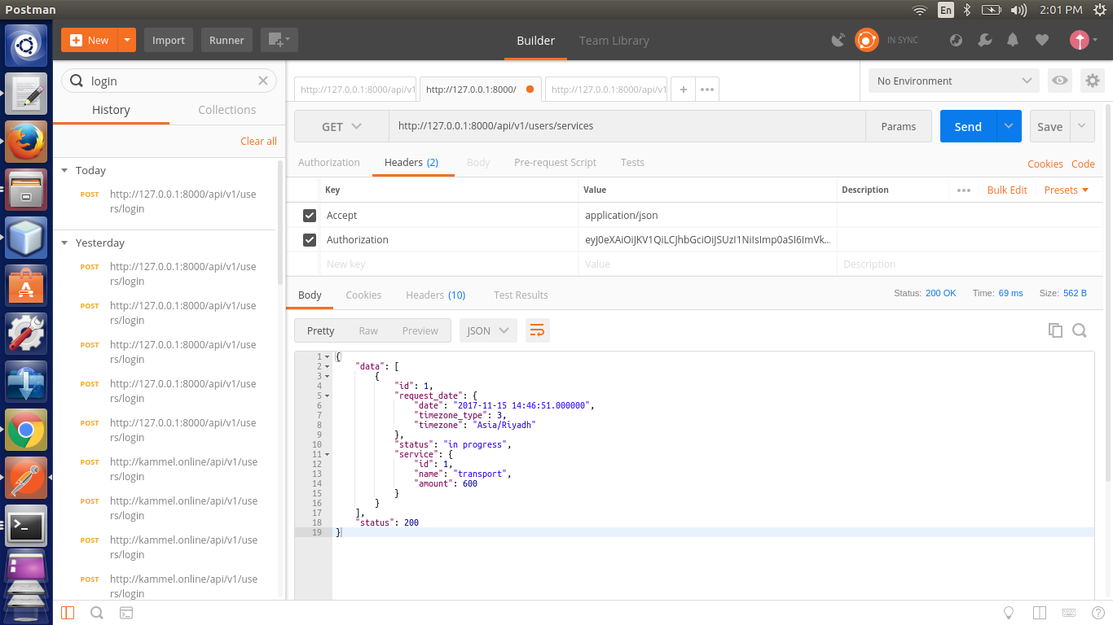Search the response with the magnifier icon
This screenshot has height=625, width=1113.
[x=1080, y=330]
